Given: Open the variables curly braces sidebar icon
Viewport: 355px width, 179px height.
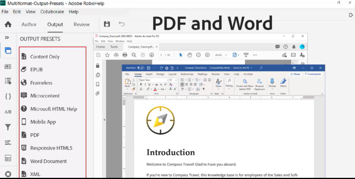Looking at the screenshot, I should (8, 96).
